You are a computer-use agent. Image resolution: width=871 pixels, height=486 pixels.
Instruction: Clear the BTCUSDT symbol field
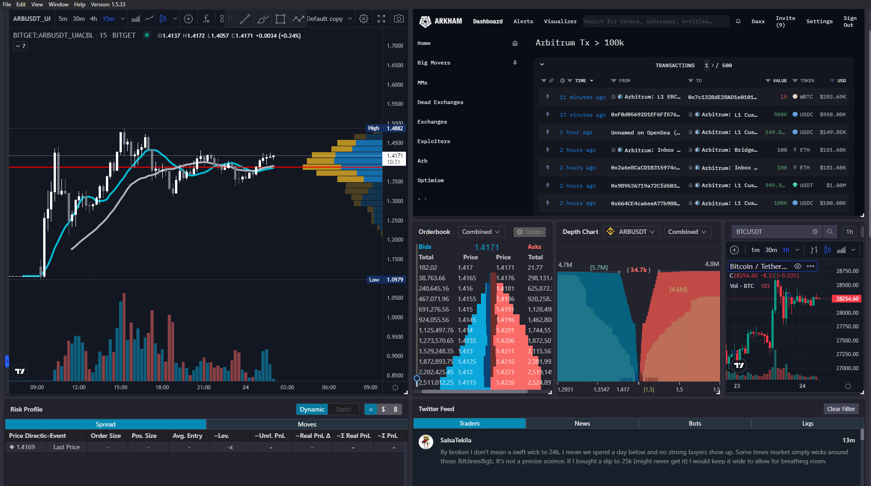(x=815, y=232)
